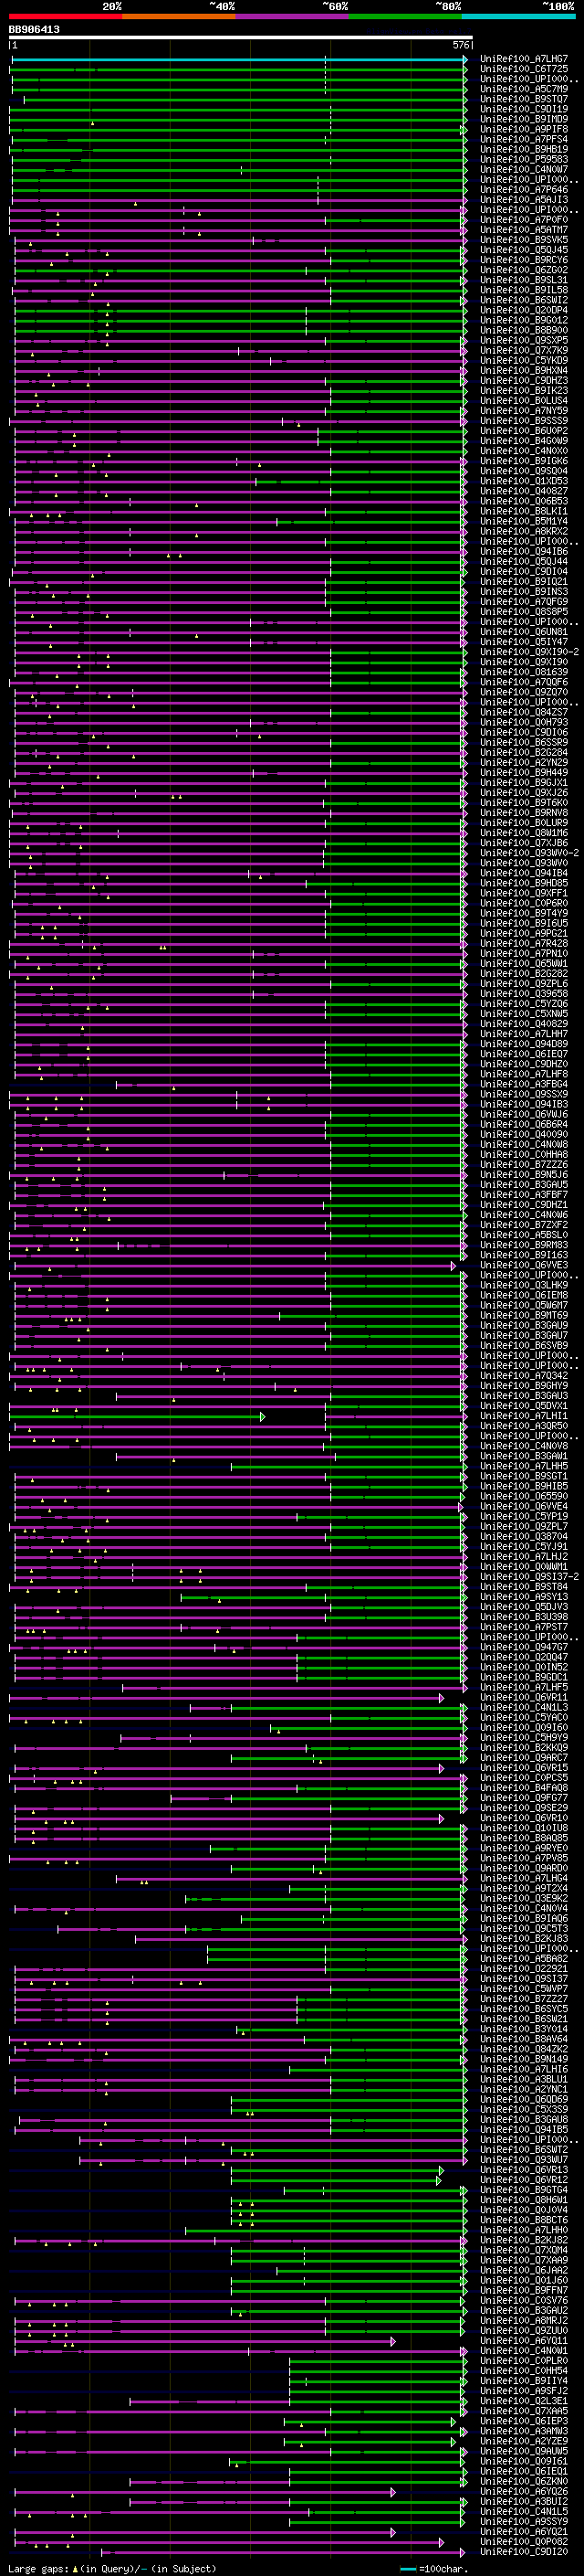
Task: Click the red 20% identity legend bar
Action: tap(65, 16)
